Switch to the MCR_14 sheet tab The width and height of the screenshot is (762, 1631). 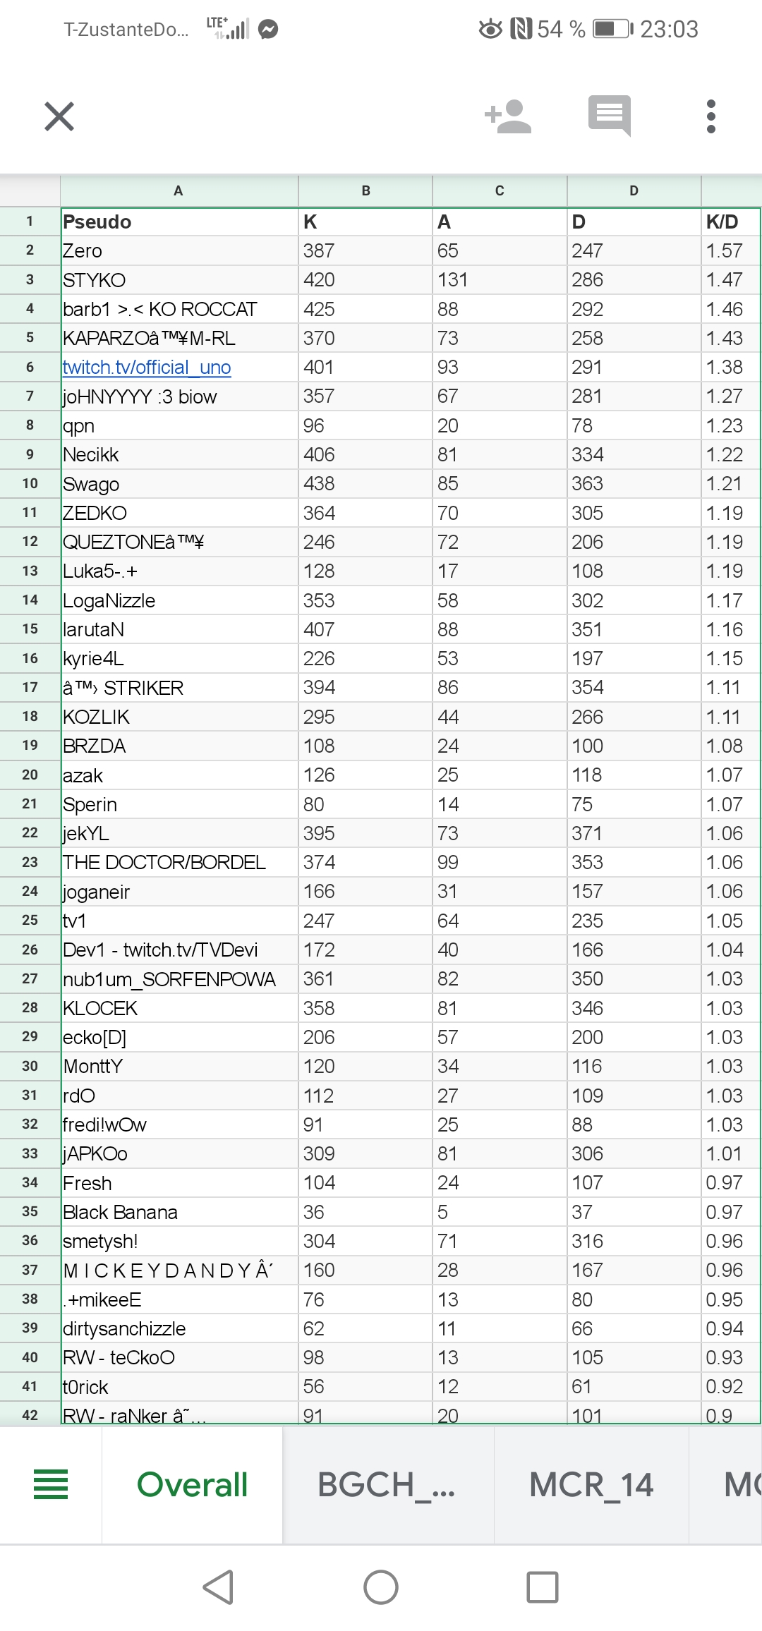(x=591, y=1484)
